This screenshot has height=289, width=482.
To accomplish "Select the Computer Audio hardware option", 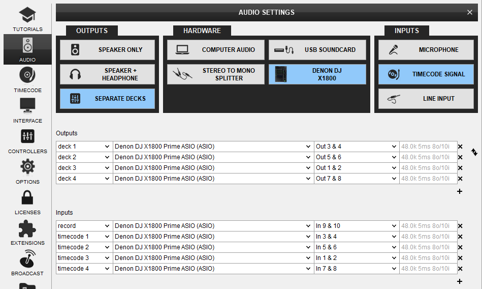I will (216, 50).
